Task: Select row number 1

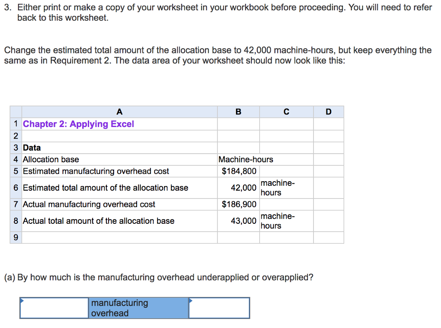Action: [x=16, y=124]
